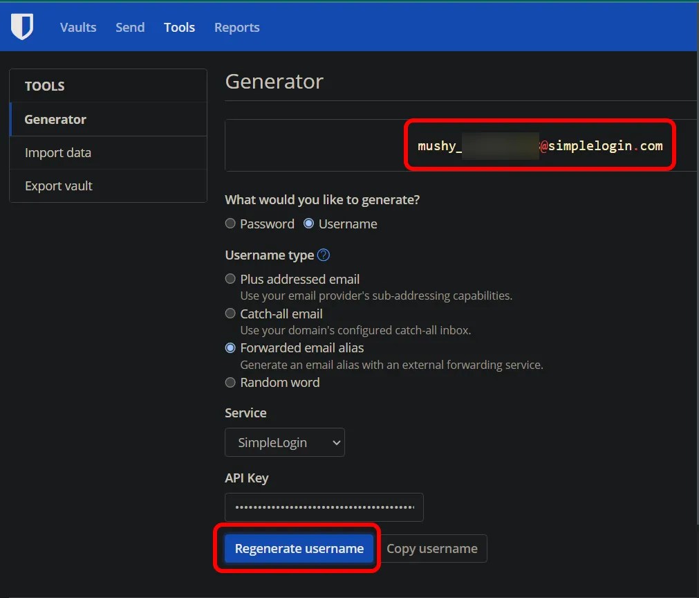Choose the Plus addressed email option
The height and width of the screenshot is (598, 699).
(230, 279)
